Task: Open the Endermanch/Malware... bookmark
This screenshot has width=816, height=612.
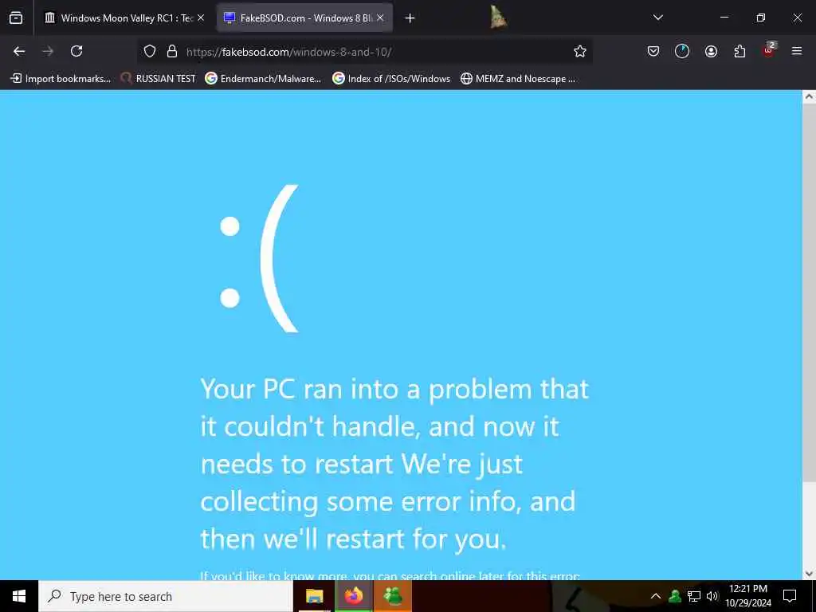Action: [x=263, y=79]
